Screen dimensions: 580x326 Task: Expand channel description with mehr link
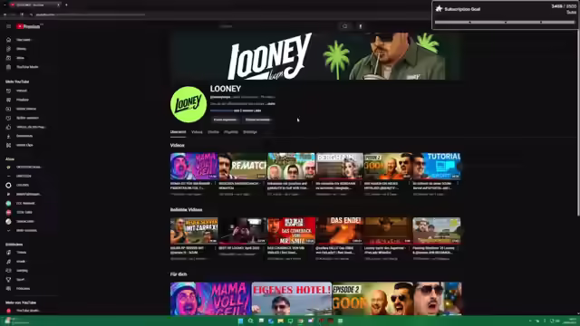271,104
